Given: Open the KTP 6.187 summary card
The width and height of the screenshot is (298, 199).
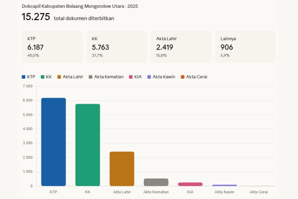Looking at the screenshot, I should pyautogui.click(x=52, y=47).
